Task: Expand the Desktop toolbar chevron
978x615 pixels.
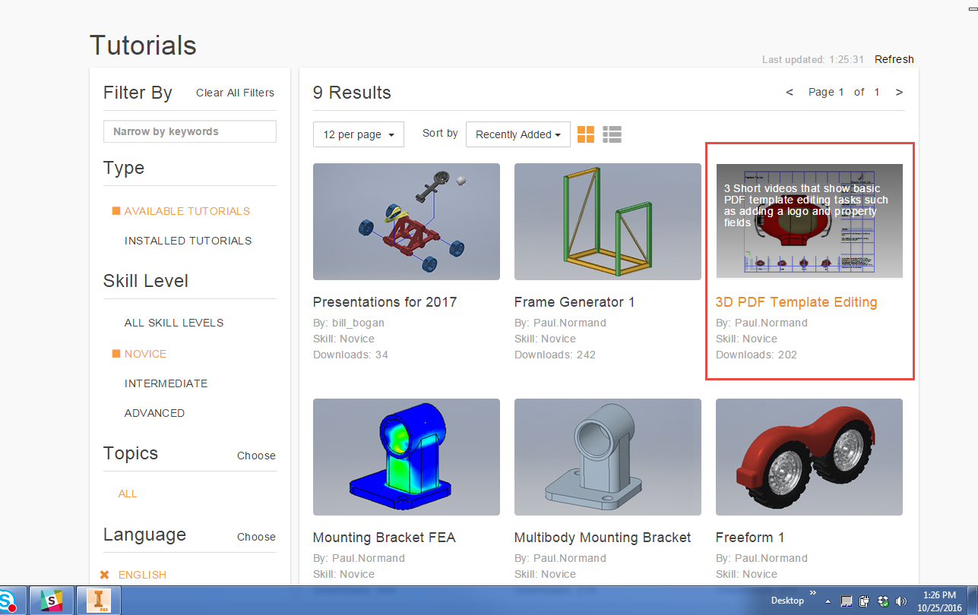Action: [812, 593]
